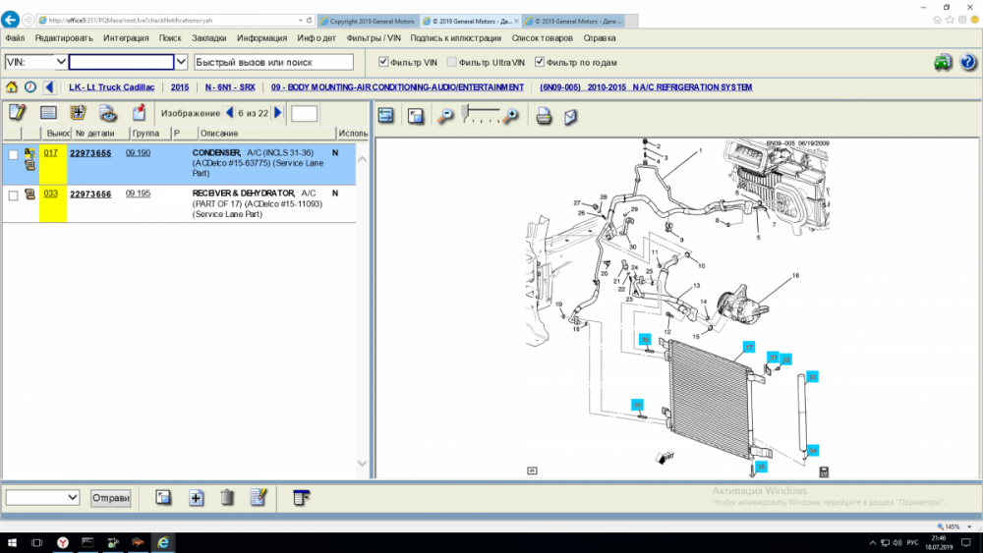Toggle the Фильтр VIN checkbox
This screenshot has width=983, height=553.
click(x=384, y=62)
